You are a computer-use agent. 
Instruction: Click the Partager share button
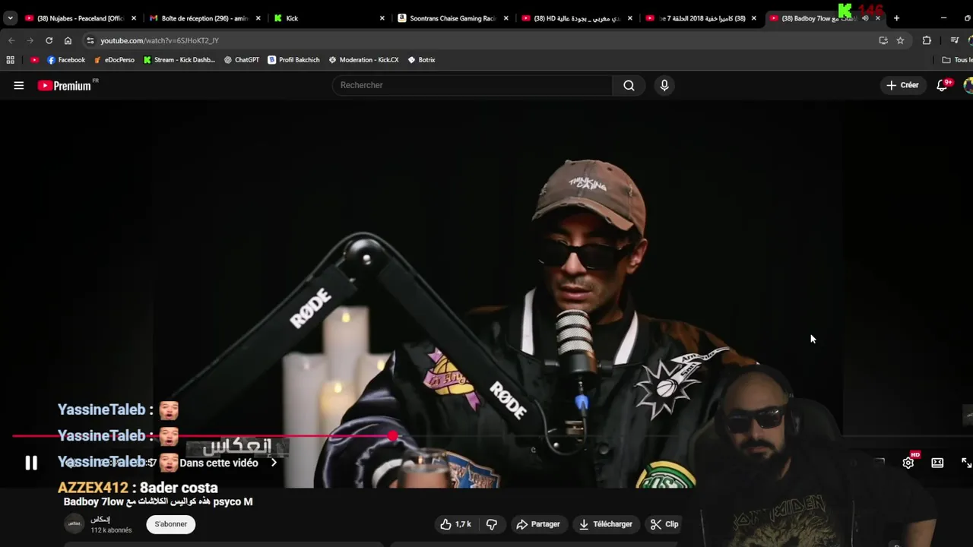coord(537,524)
